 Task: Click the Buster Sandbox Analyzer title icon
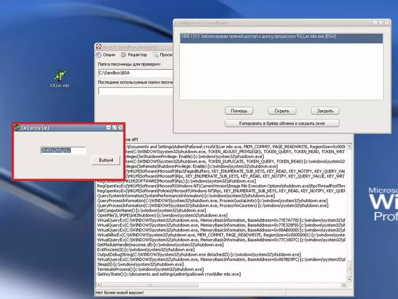click(x=99, y=47)
